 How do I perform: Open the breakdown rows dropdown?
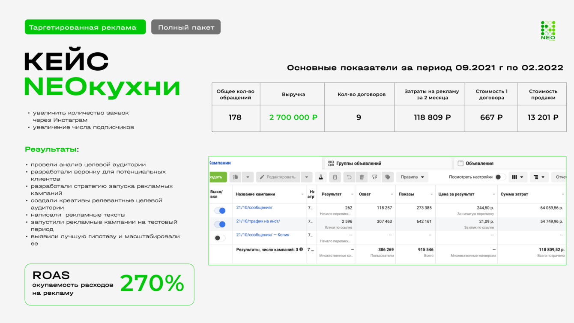coord(539,177)
